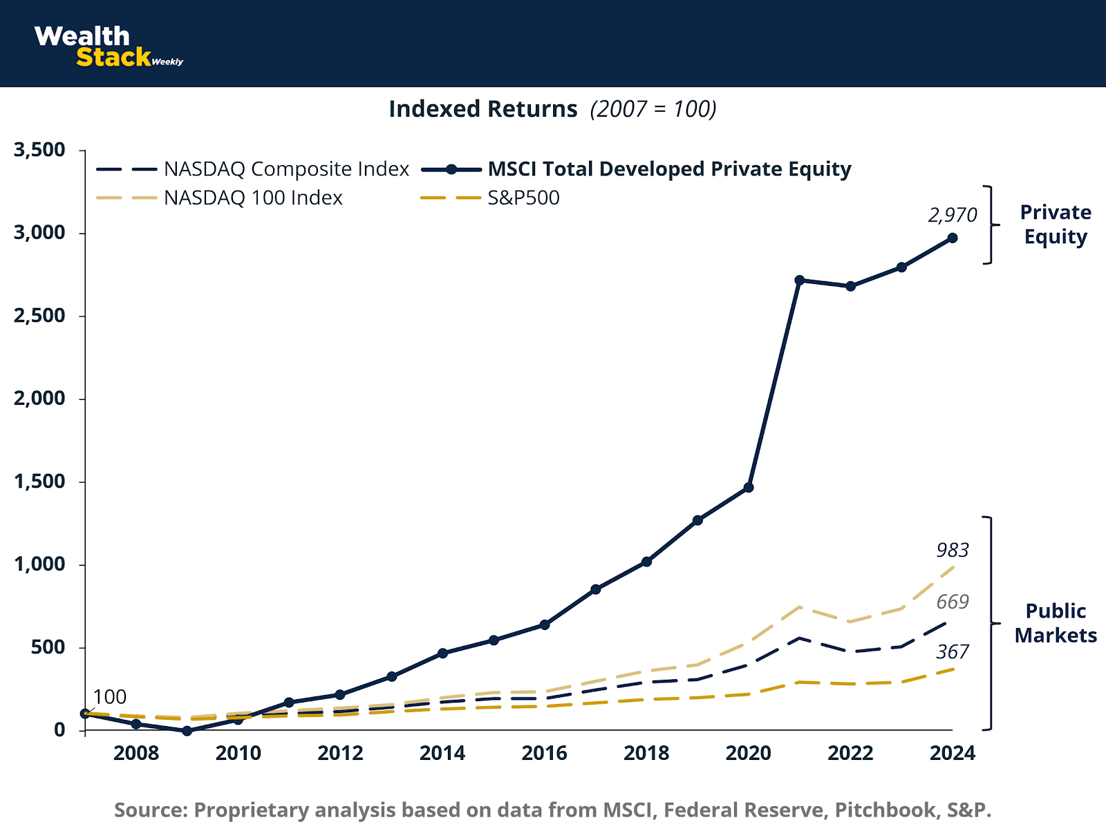Click the 2012 x-axis label
The height and width of the screenshot is (829, 1106).
click(340, 753)
